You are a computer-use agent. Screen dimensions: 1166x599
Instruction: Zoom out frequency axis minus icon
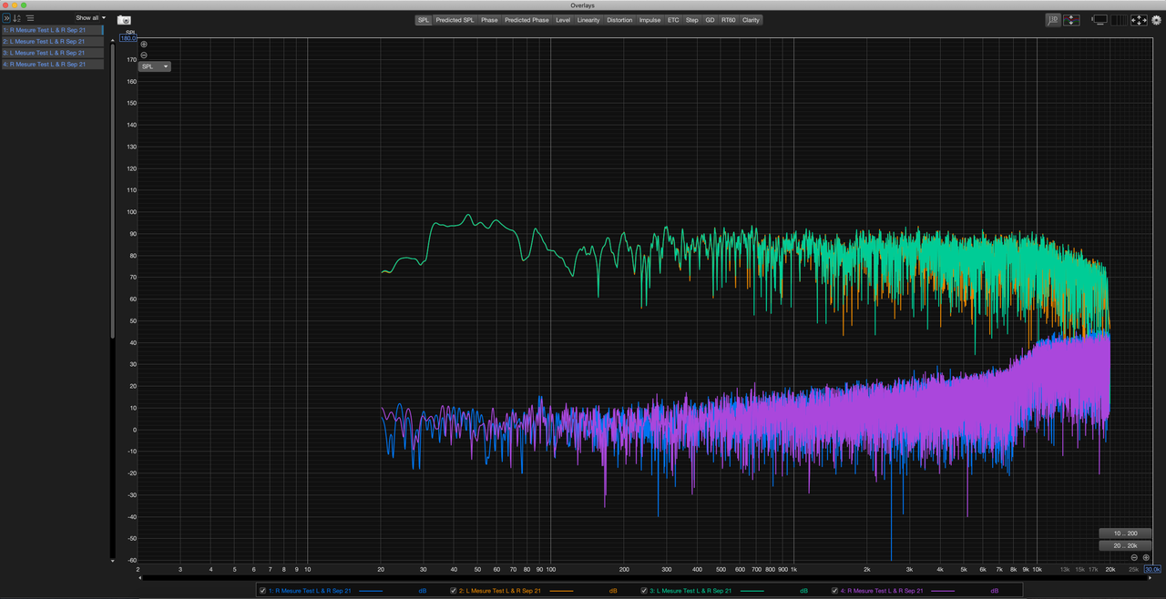(1134, 557)
